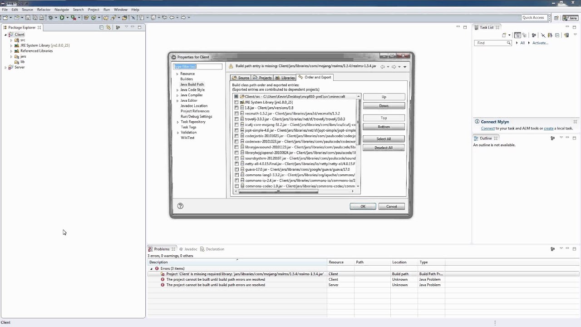Click Connect link in Mylyn notice
This screenshot has width=581, height=327.
point(488,128)
